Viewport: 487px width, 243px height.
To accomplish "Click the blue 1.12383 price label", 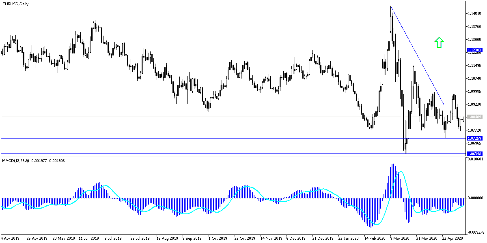I will click(474, 50).
